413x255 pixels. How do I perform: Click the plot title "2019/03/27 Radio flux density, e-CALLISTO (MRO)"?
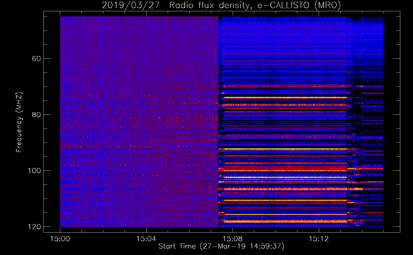click(x=221, y=5)
